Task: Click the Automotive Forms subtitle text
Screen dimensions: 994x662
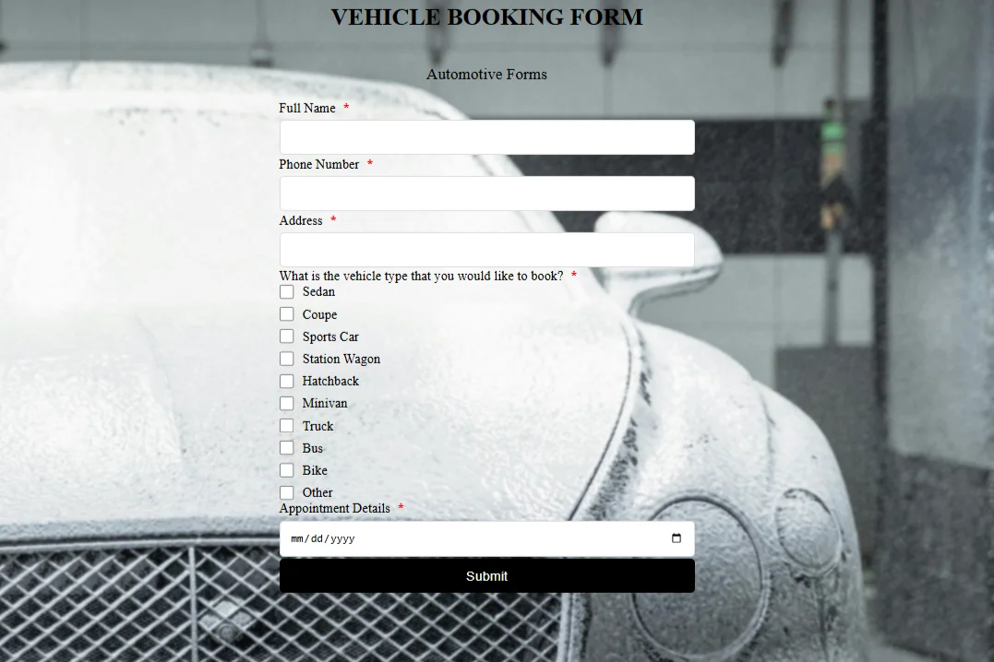Action: point(486,74)
